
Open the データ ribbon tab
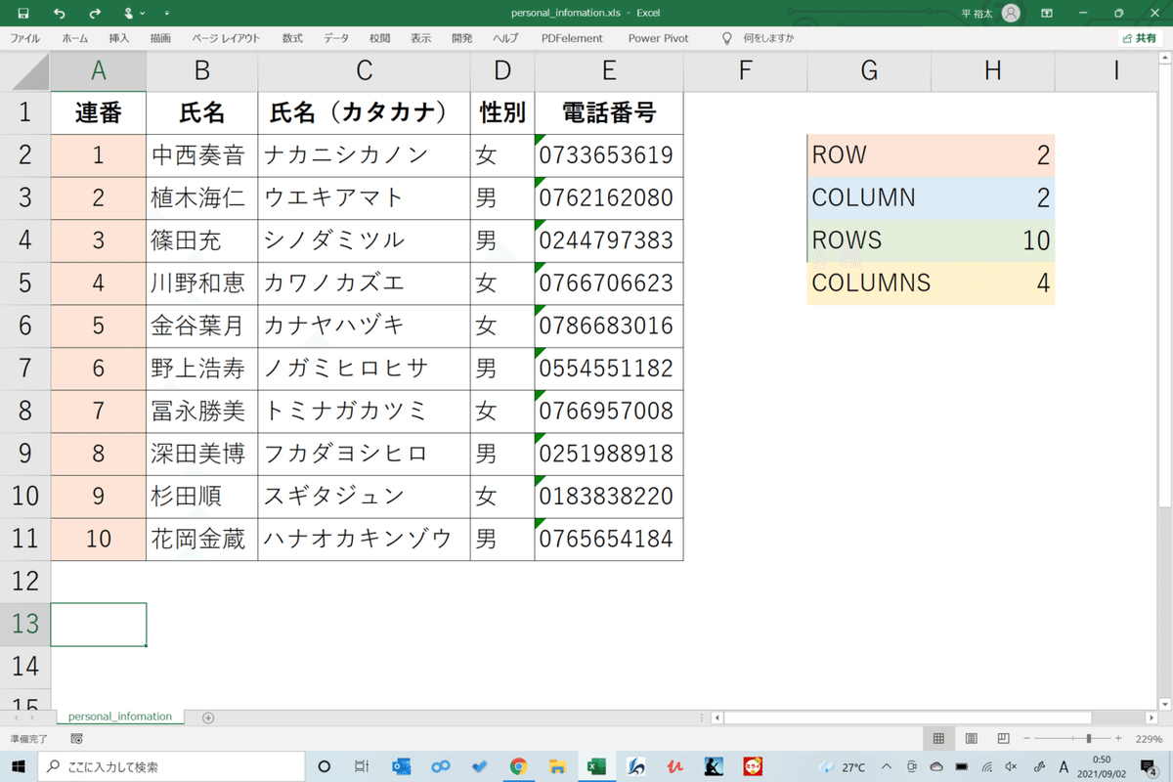(x=336, y=38)
